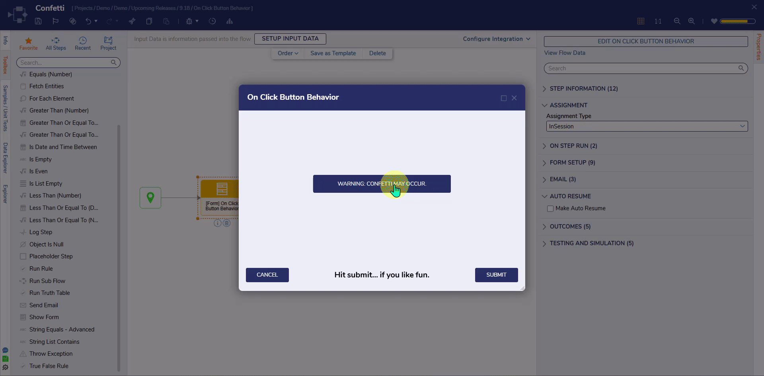
Task: Click the Zoom in magnifier
Action: point(692,21)
